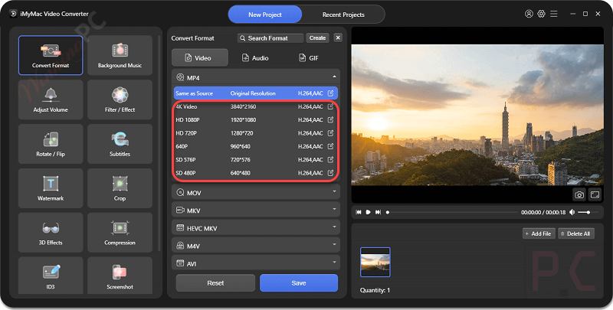The image size is (613, 310).
Task: Click the Add File button
Action: click(x=539, y=233)
